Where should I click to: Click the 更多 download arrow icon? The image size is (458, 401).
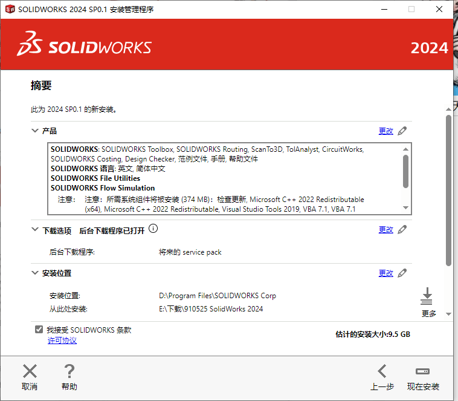[x=427, y=296]
